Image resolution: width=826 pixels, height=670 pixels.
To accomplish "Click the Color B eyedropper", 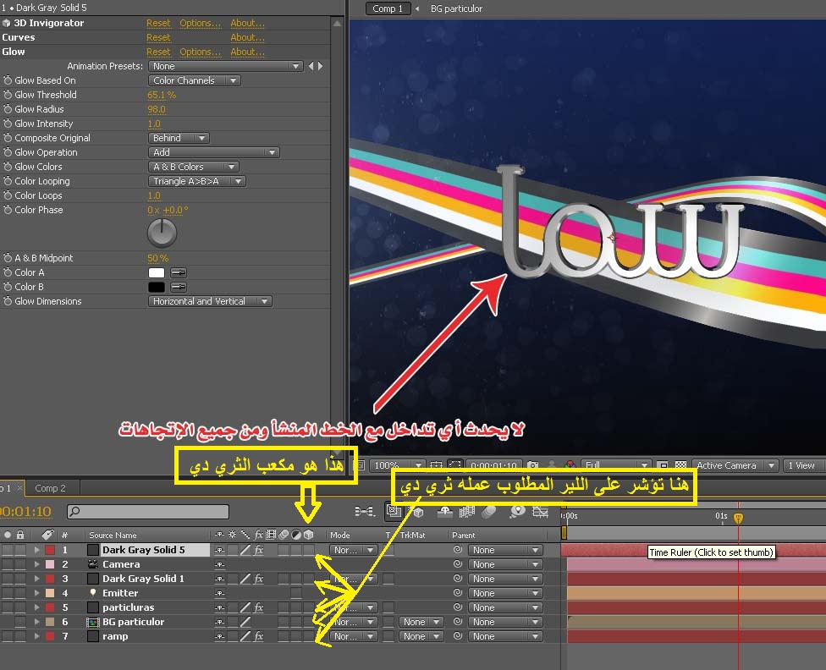I will [x=179, y=287].
